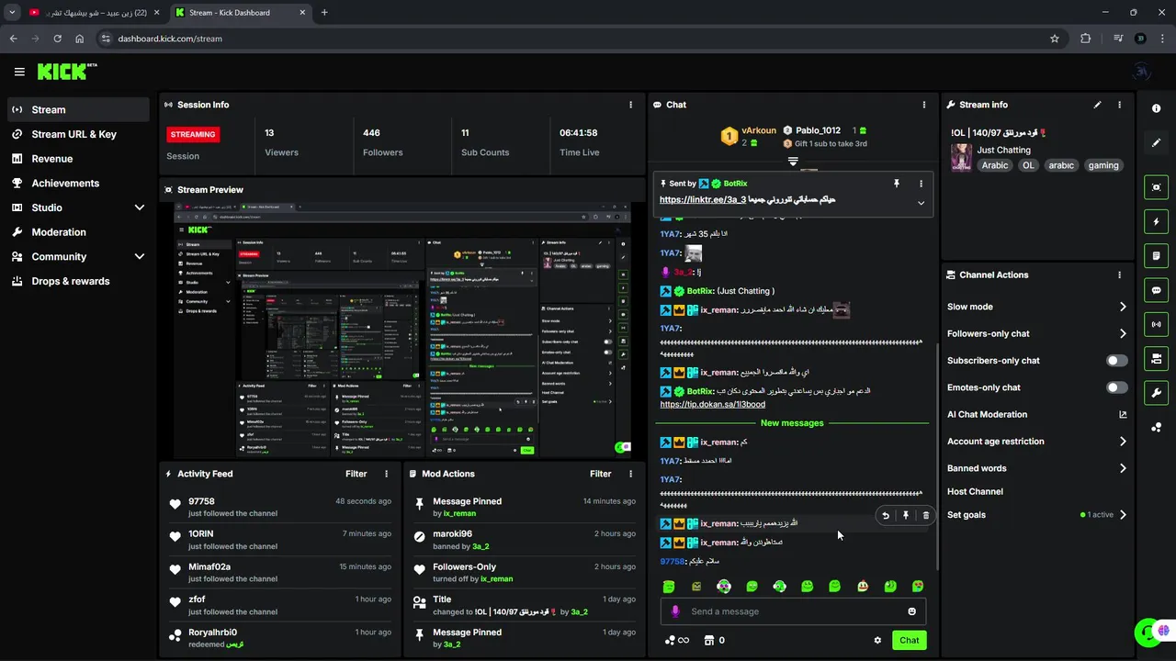Open AI Chat Moderation external link icon
This screenshot has height=661, width=1176.
coord(1123,415)
